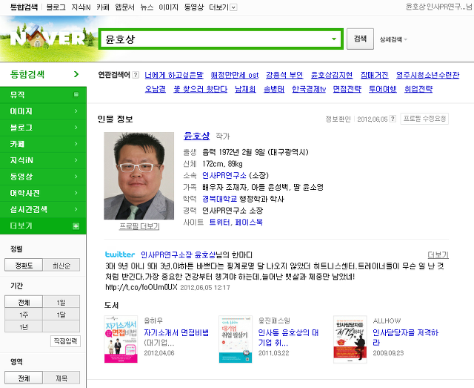The width and height of the screenshot is (474, 388).
Task: Open the 전문서 tab in top menu
Action: tap(124, 7)
